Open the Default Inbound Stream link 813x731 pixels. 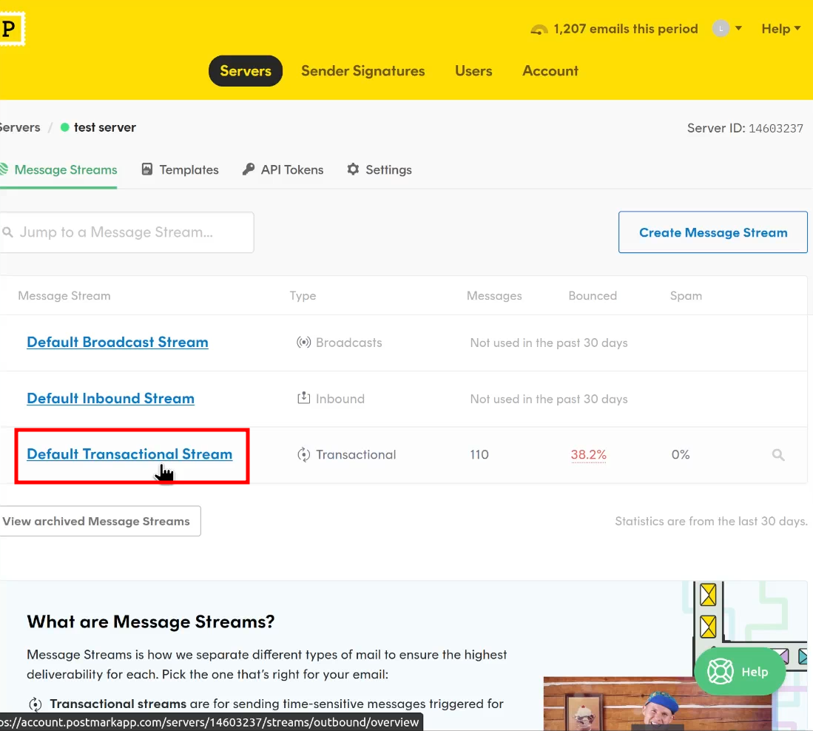tap(110, 398)
